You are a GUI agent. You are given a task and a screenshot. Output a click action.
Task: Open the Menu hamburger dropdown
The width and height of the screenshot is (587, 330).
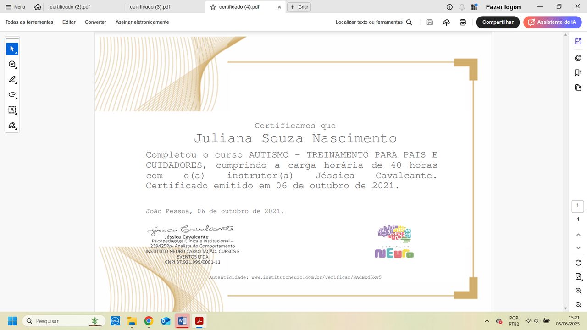point(15,7)
